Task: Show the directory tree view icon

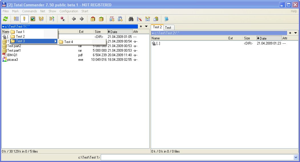Action: [41, 19]
